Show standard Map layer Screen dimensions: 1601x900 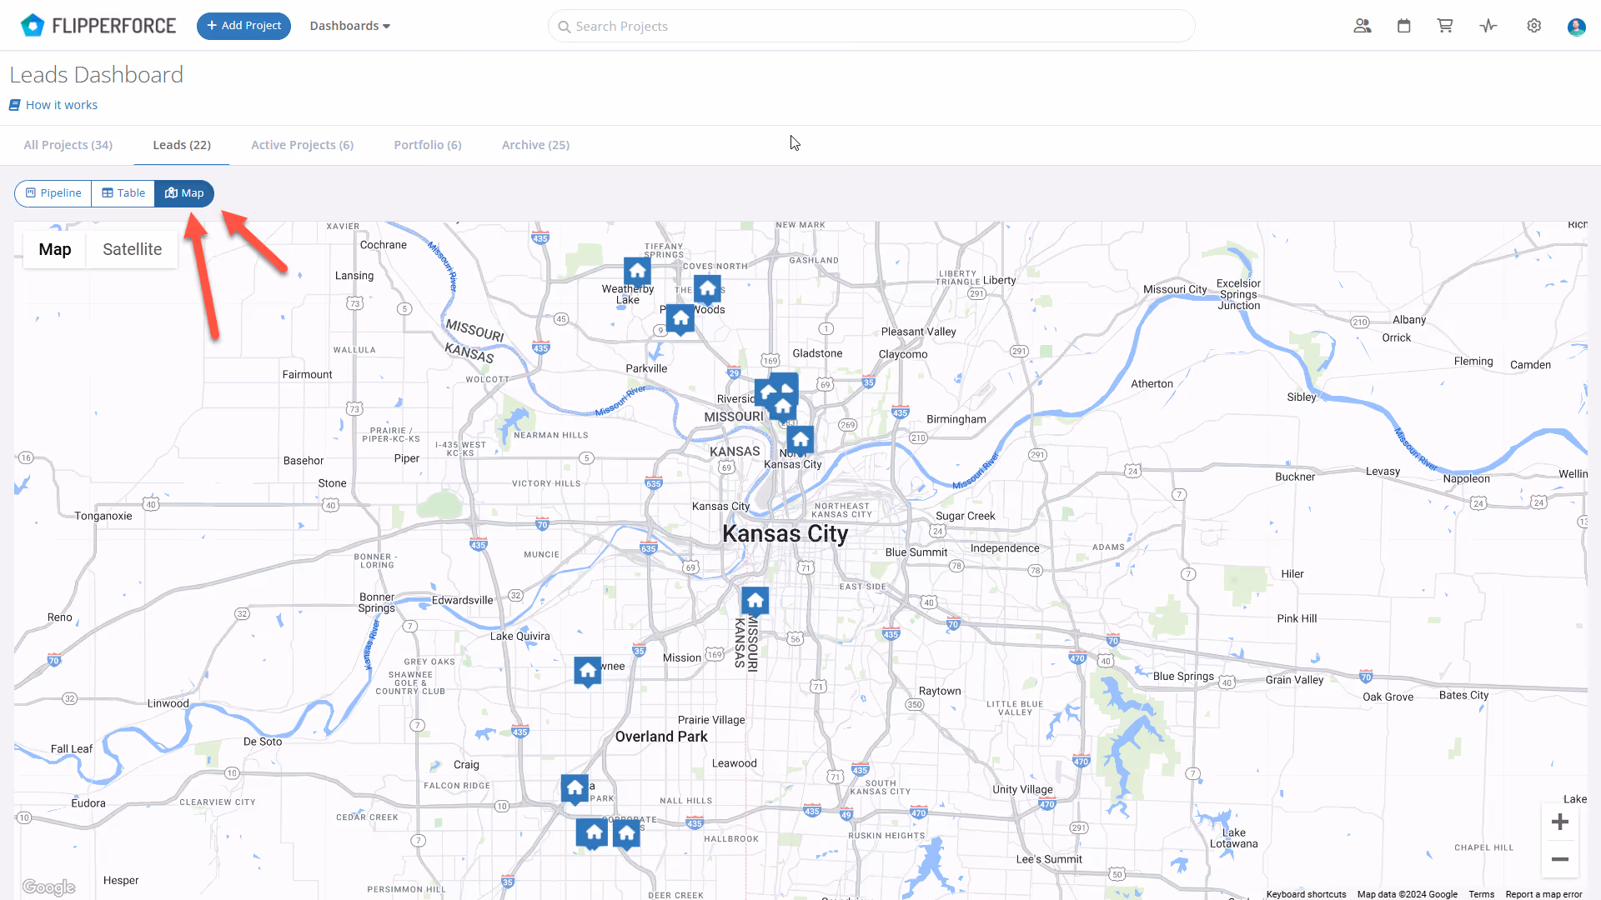tap(55, 249)
